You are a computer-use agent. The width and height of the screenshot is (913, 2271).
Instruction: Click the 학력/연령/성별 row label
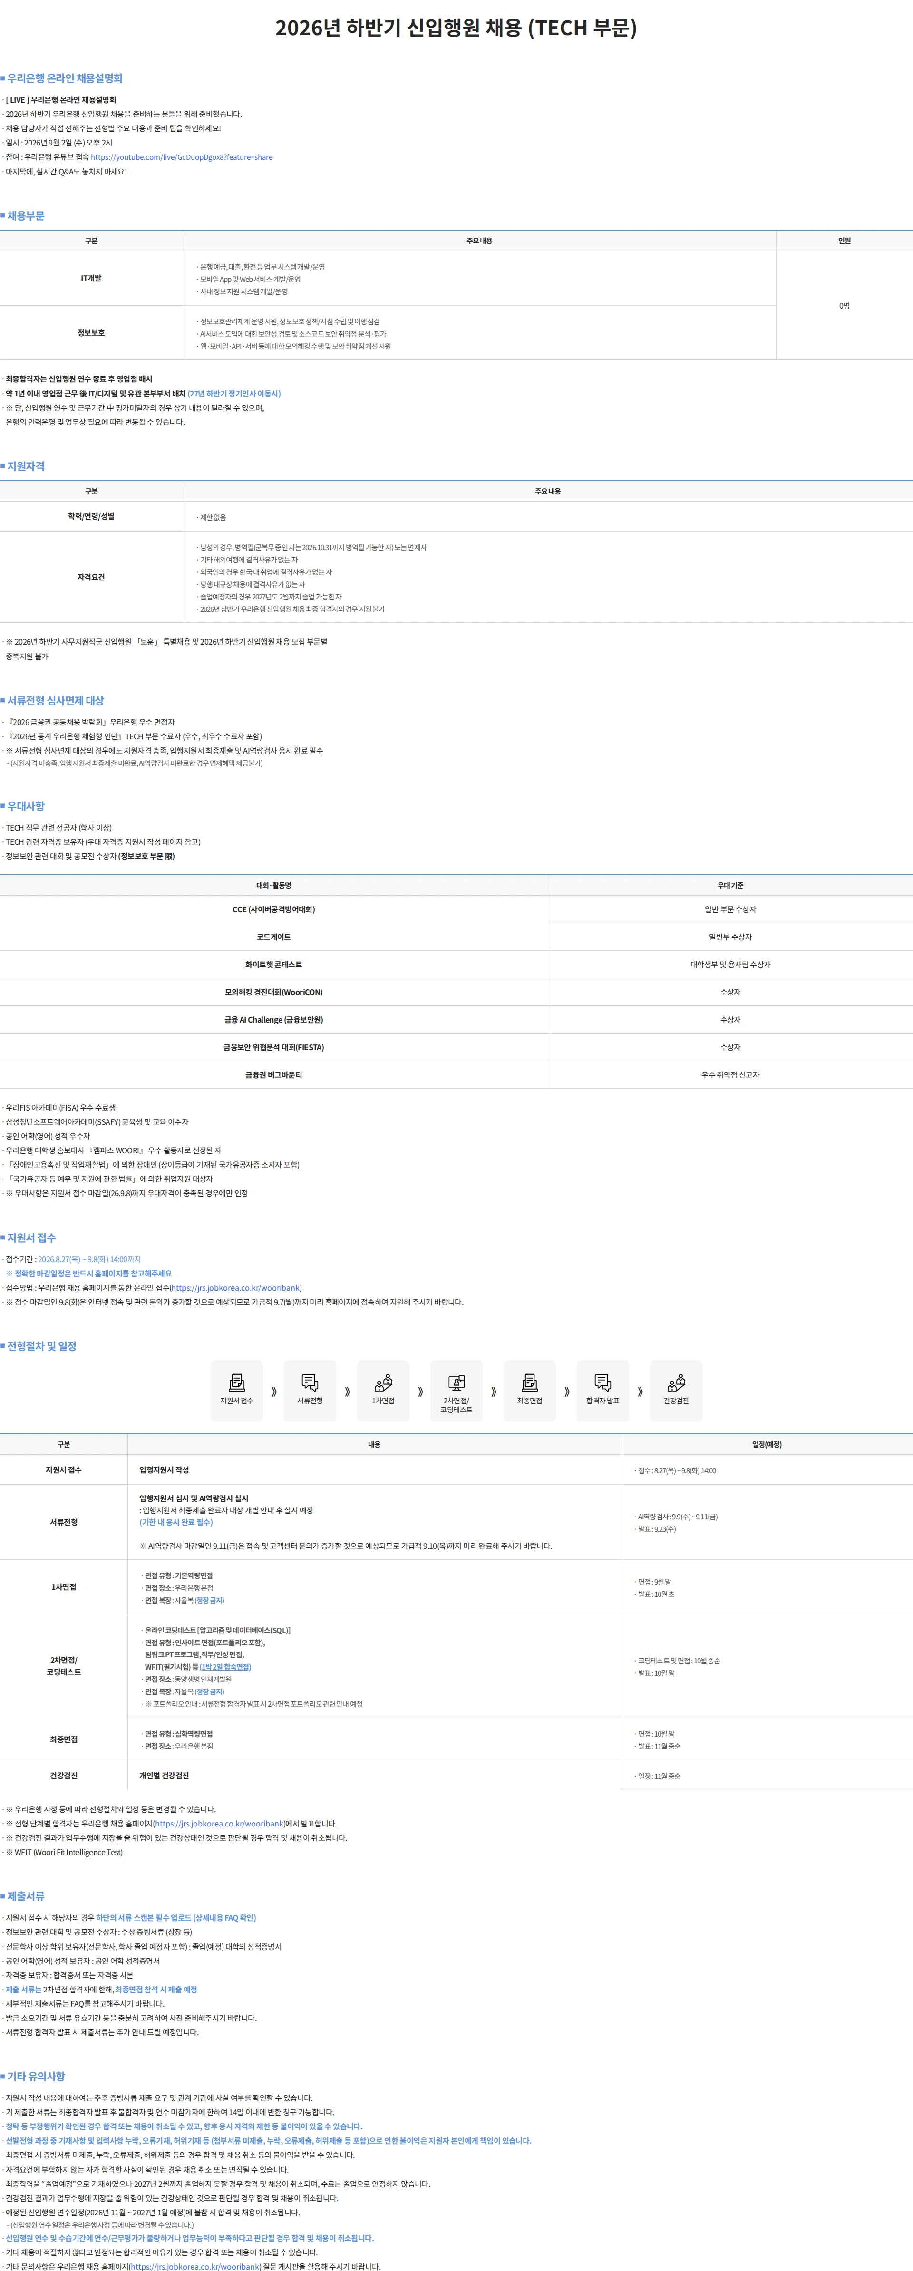(x=91, y=517)
